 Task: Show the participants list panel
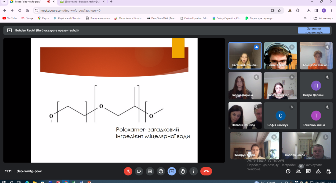pos(298,171)
